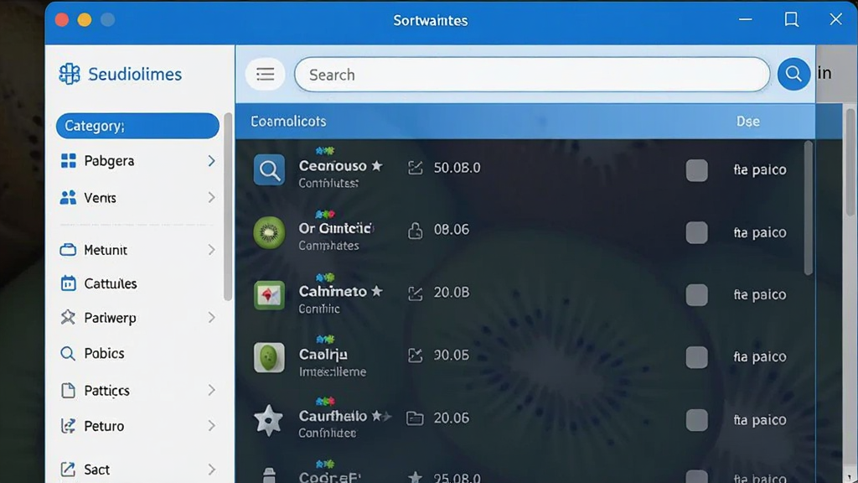This screenshot has width=858, height=483.
Task: Click the yellow macOS minimize dot
Action: click(x=85, y=20)
